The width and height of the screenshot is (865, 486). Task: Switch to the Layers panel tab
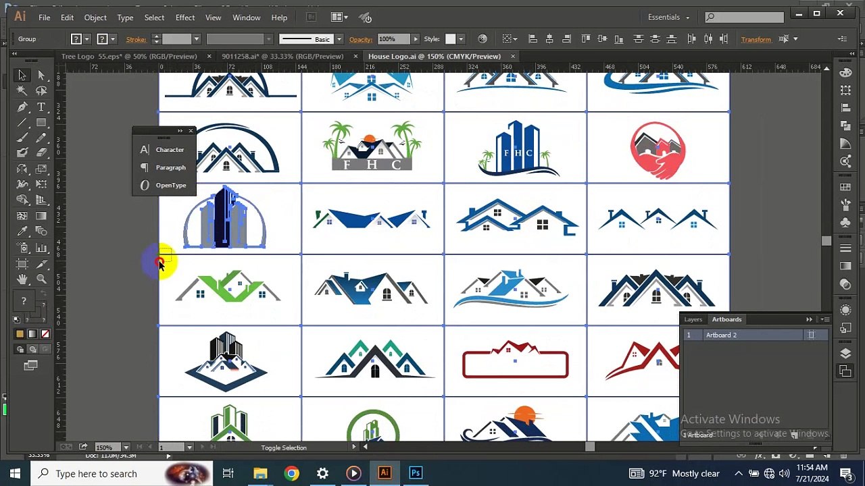coord(693,319)
